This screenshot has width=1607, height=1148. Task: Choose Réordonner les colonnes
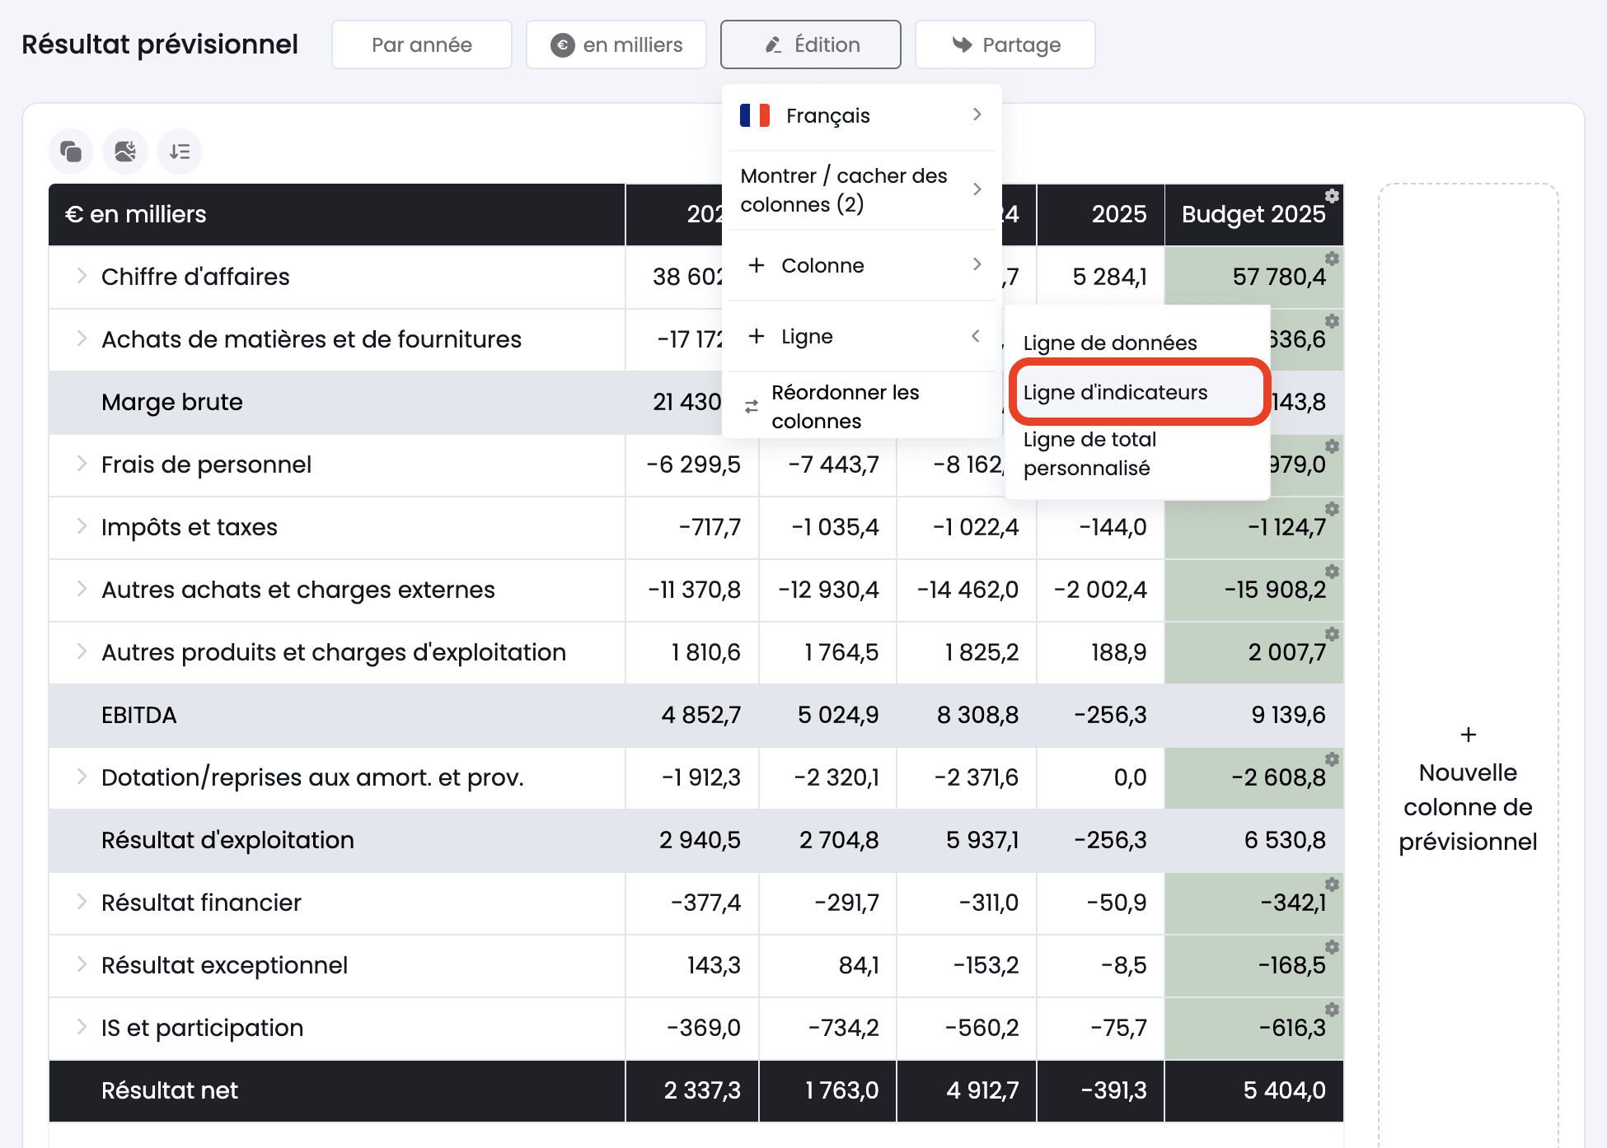(x=862, y=407)
